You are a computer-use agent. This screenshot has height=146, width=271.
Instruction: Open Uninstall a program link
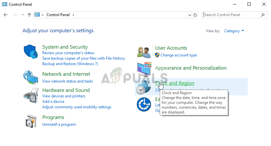click(59, 124)
